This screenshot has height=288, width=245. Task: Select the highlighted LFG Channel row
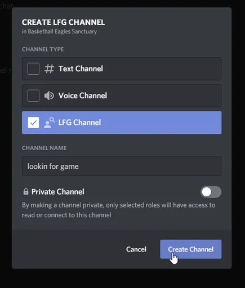122,123
